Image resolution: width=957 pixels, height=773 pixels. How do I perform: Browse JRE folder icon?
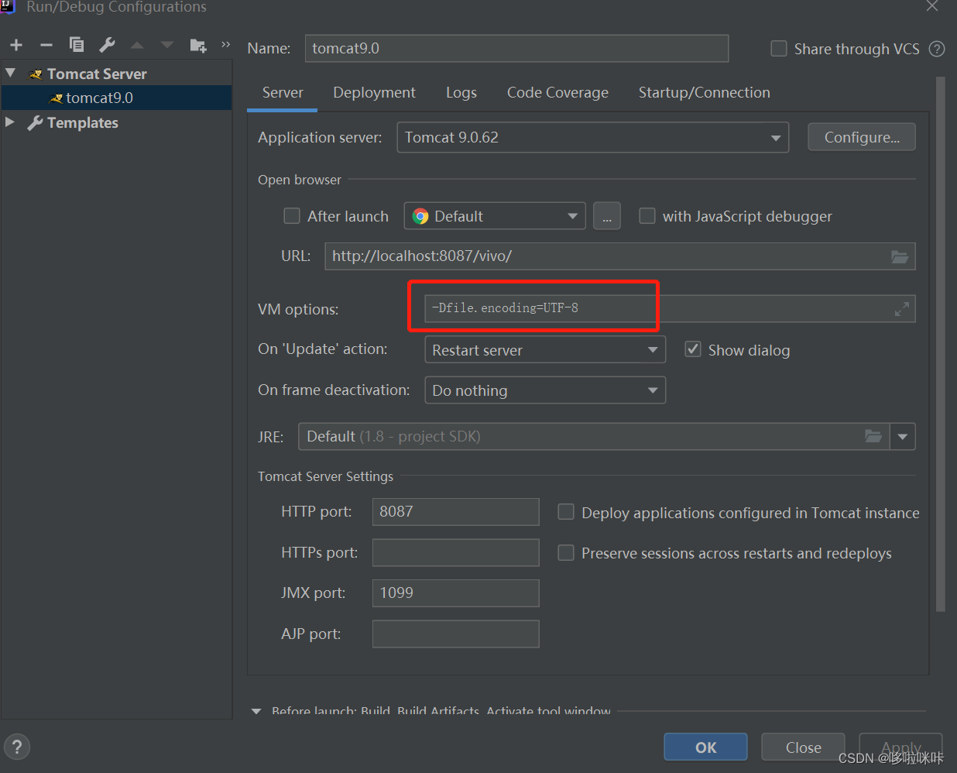873,436
